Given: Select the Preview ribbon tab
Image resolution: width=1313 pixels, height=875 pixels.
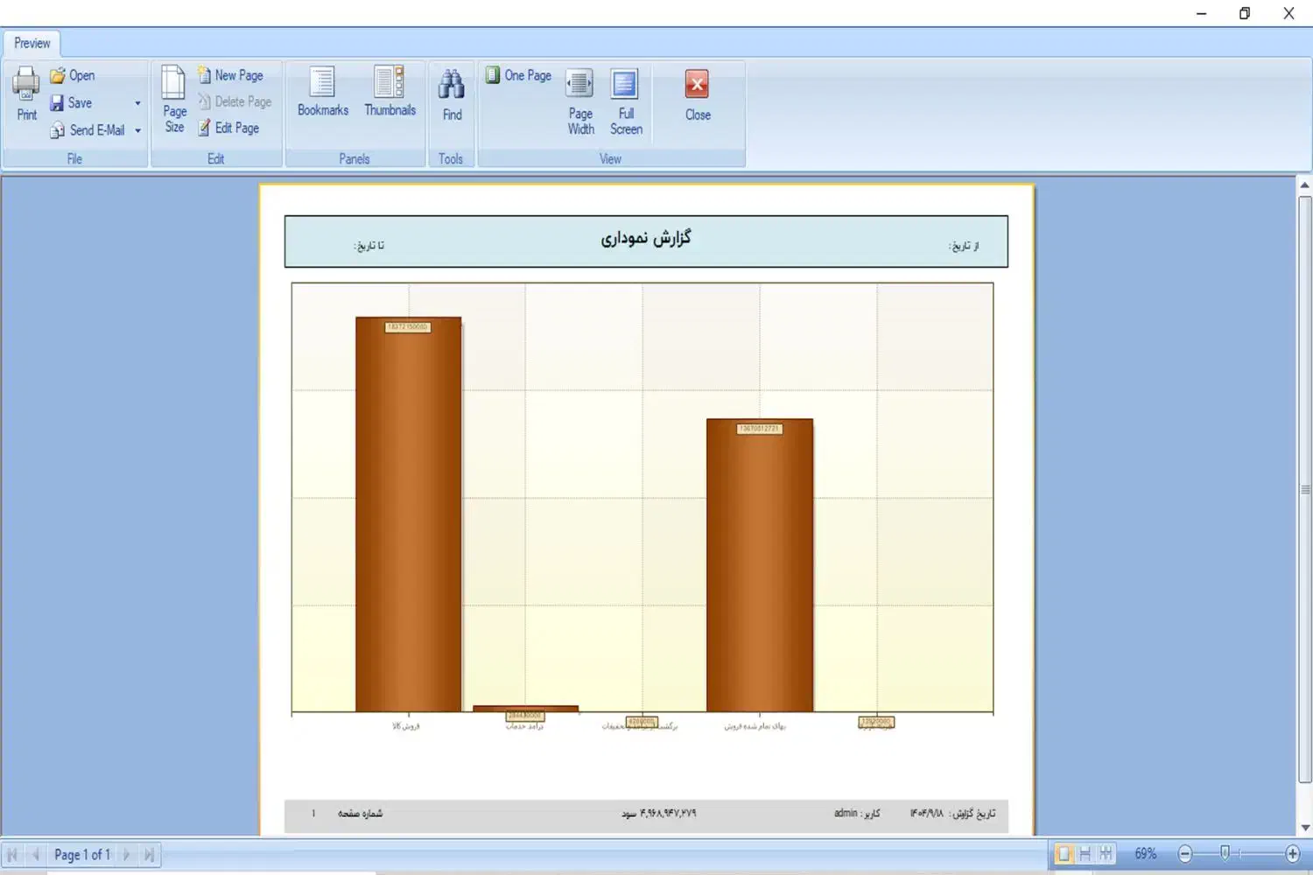Looking at the screenshot, I should point(32,43).
